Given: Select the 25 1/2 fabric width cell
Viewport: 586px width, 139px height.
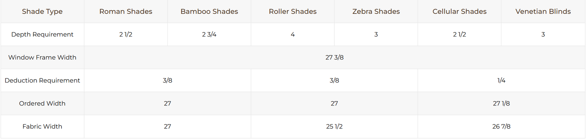Looking at the screenshot, I should [x=334, y=126].
